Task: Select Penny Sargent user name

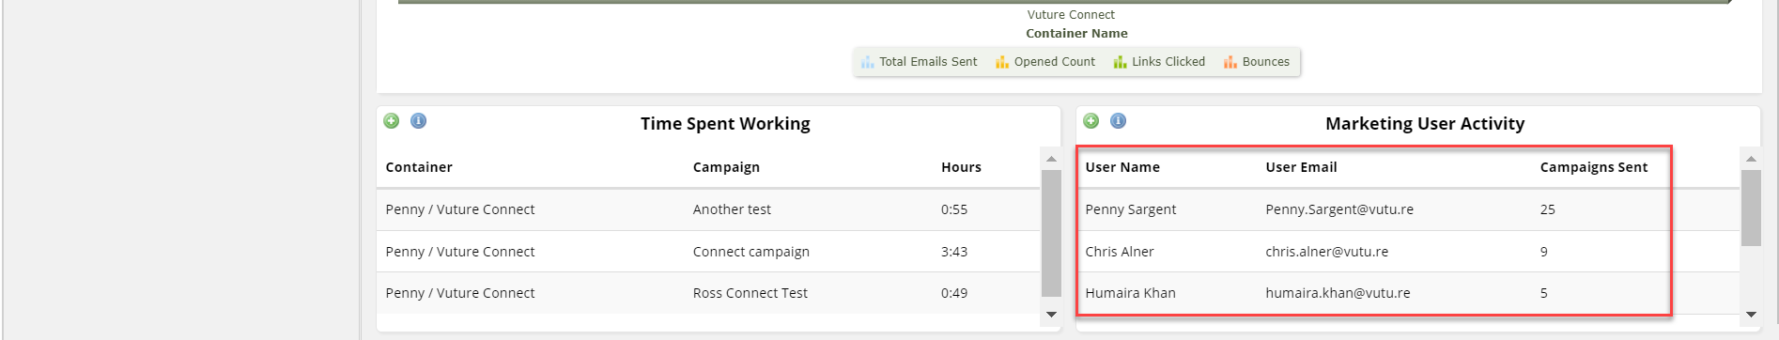Action: [x=1131, y=209]
